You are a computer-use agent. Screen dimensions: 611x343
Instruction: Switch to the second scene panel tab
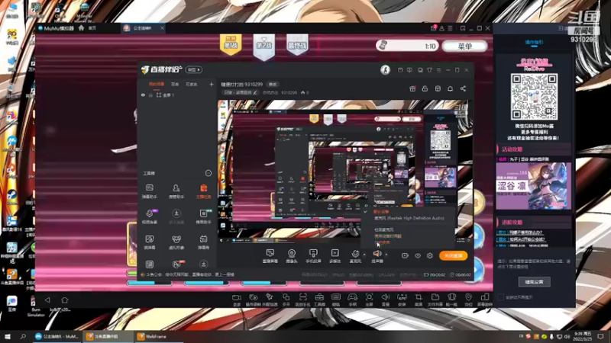click(175, 84)
